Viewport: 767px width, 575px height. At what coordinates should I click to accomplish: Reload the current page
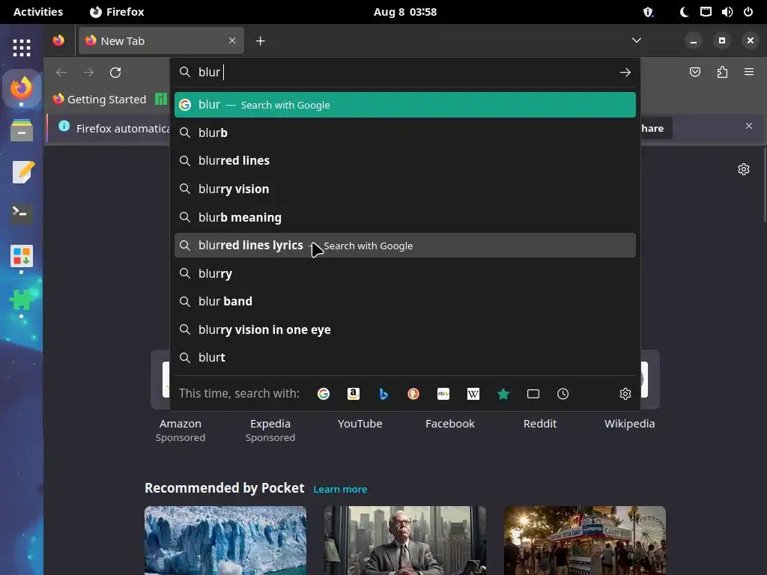(115, 73)
